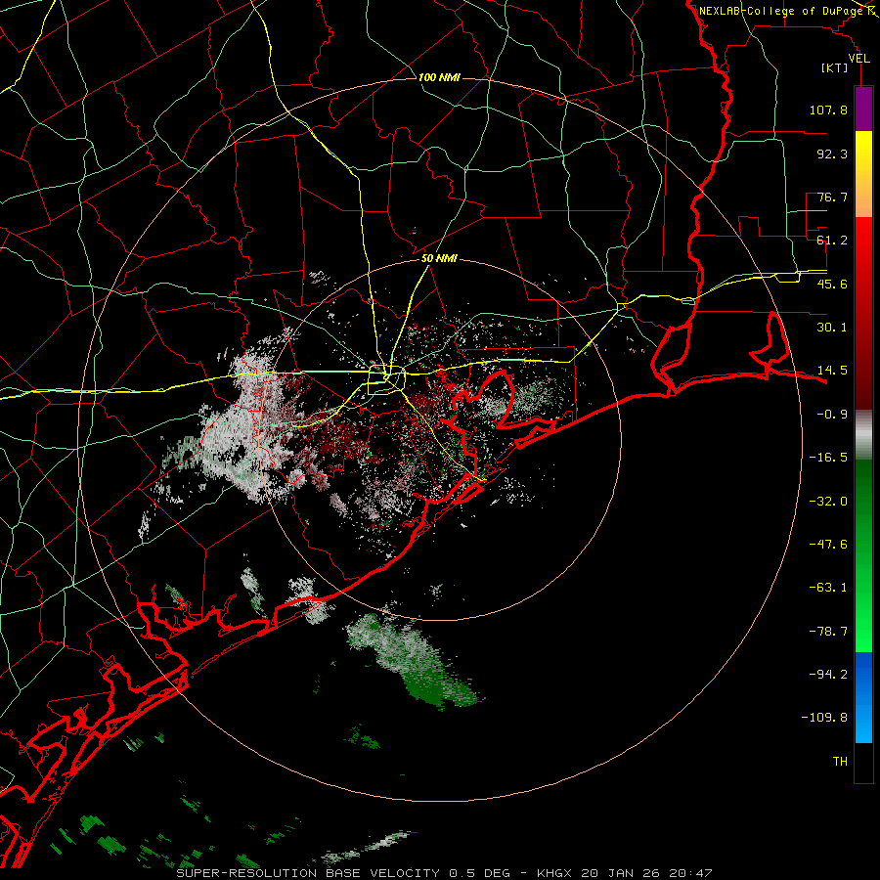Click the -0.9 scale value
This screenshot has width=880, height=880.
pyautogui.click(x=832, y=415)
